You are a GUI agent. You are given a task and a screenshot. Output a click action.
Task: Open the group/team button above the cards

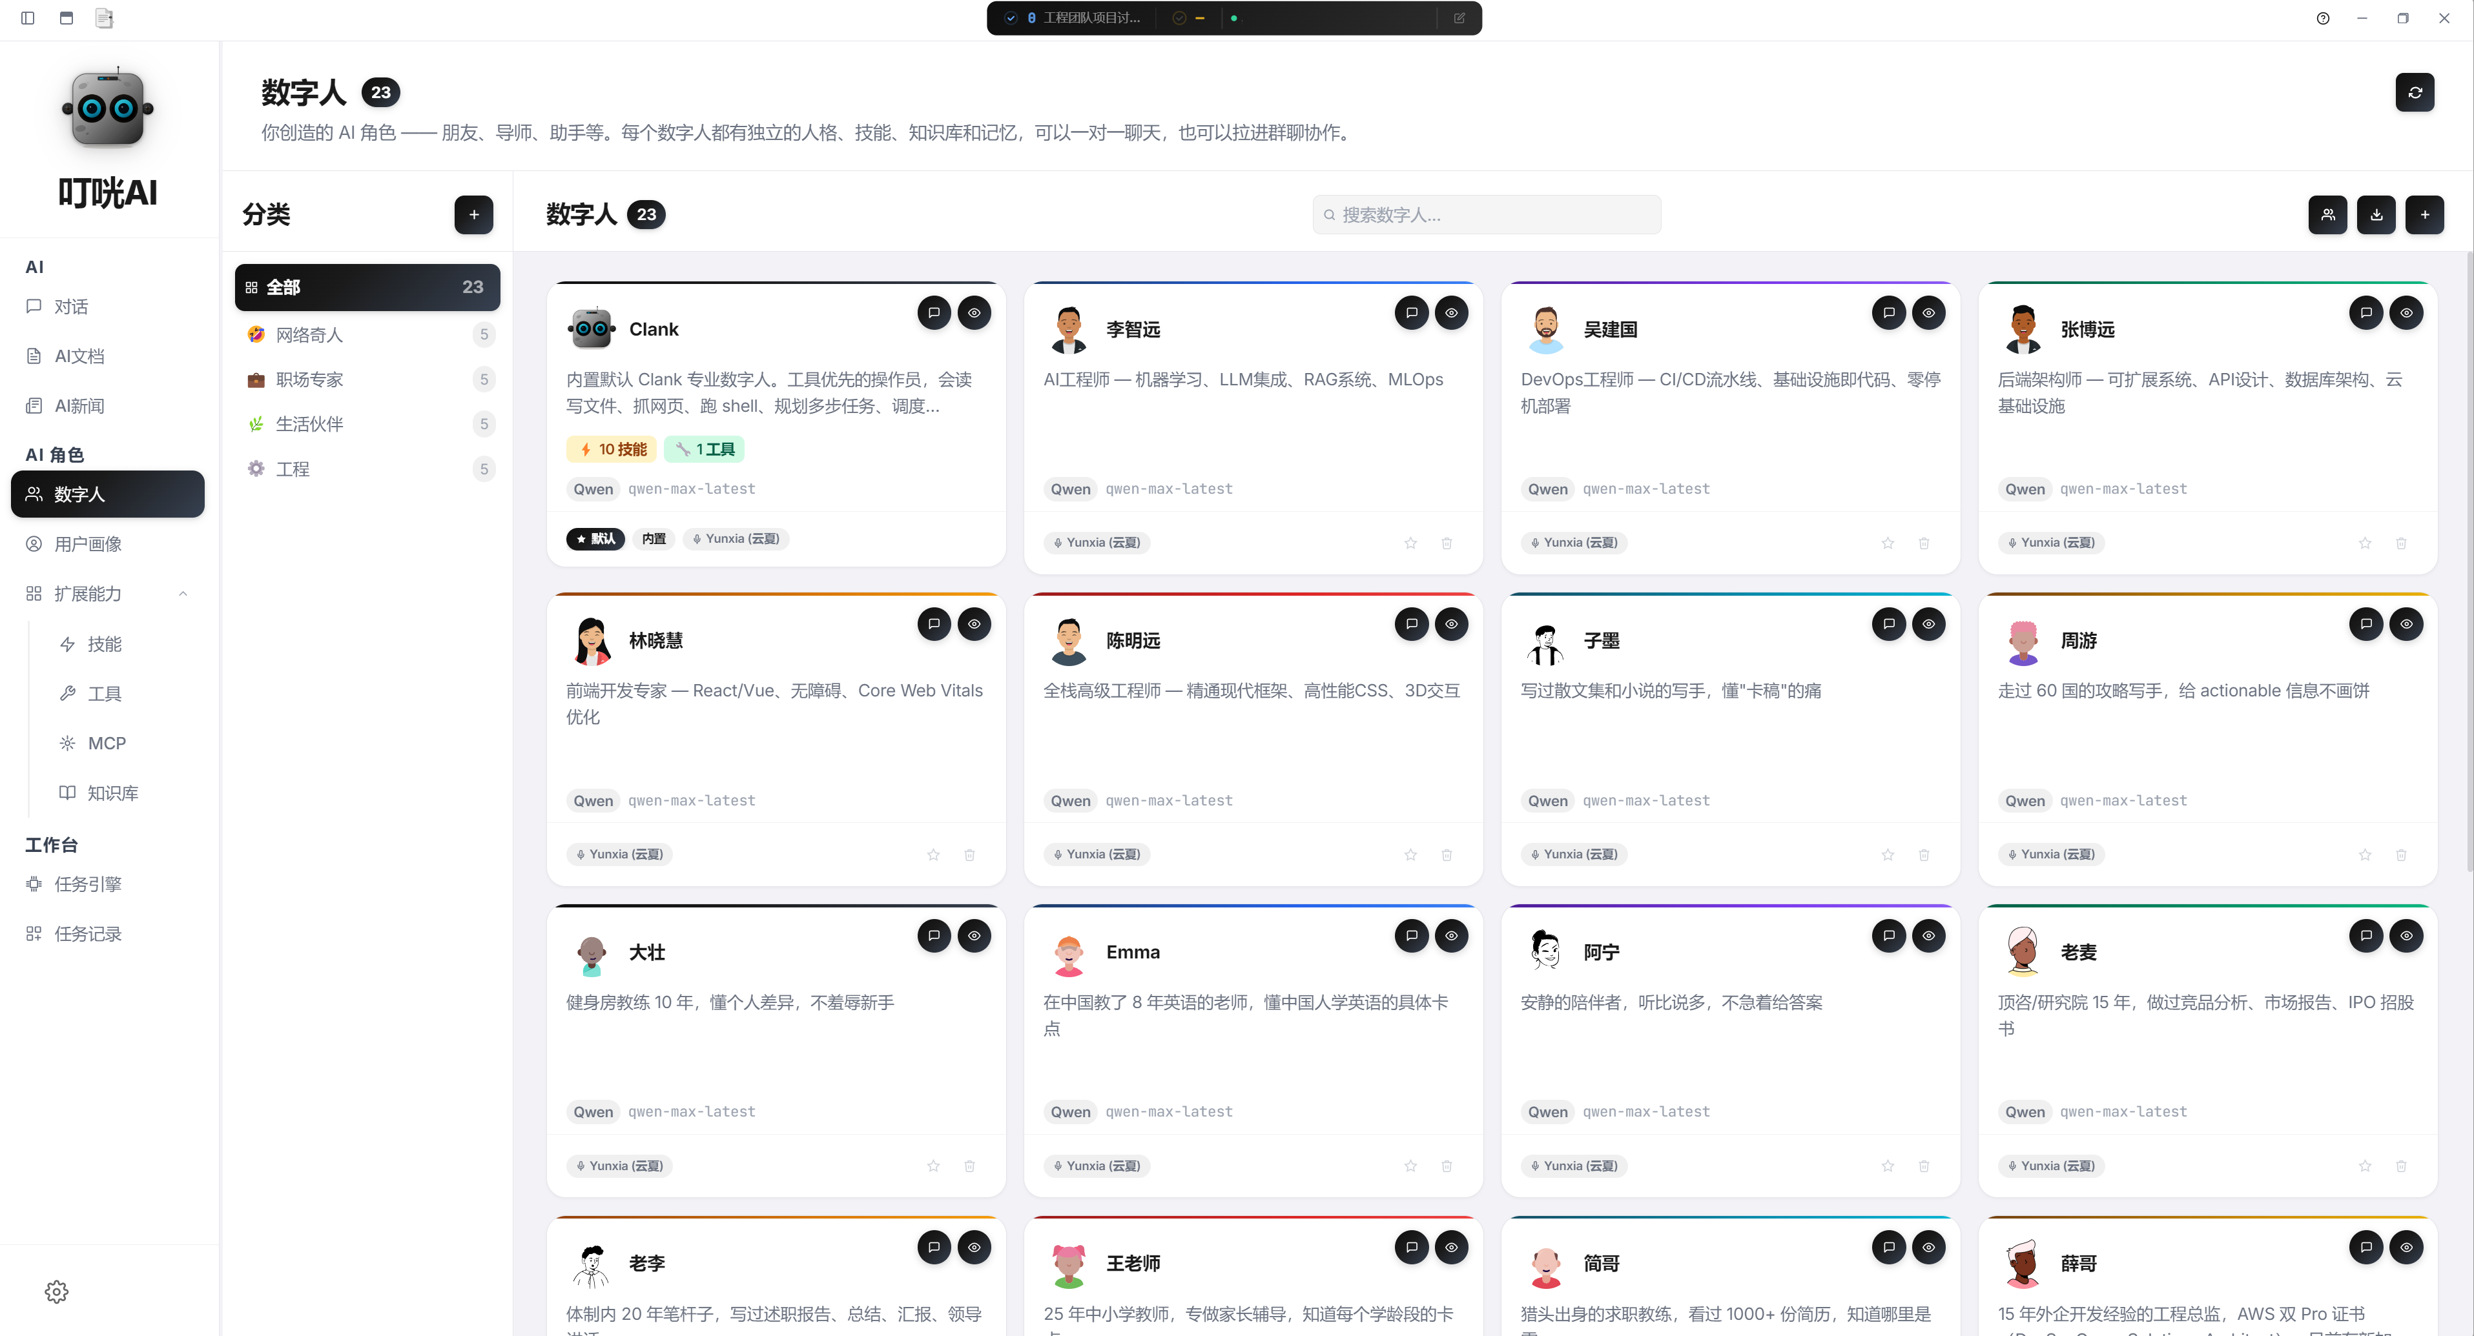pyautogui.click(x=2327, y=215)
